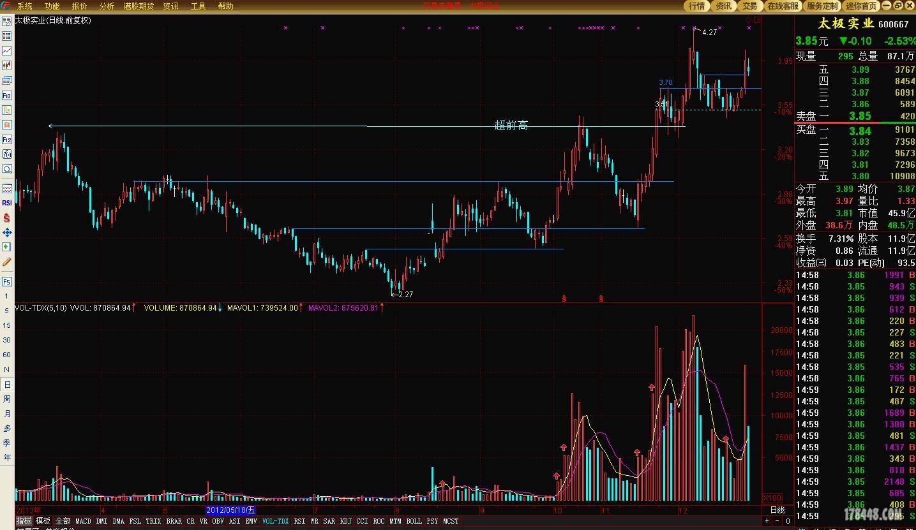Switch to 30-minute period

click(7, 340)
